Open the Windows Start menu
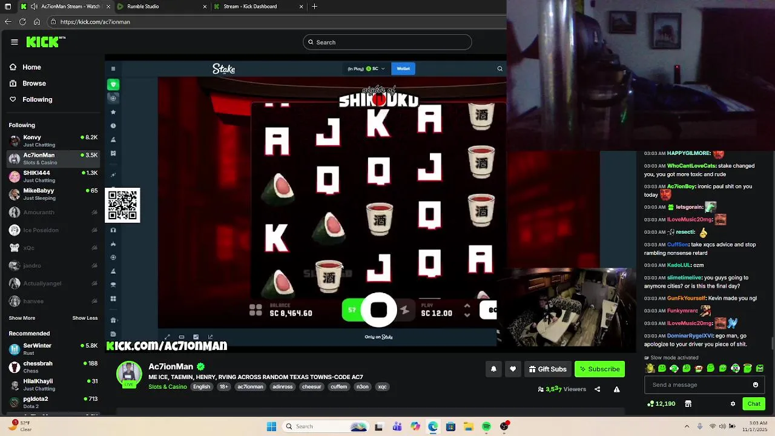The height and width of the screenshot is (436, 775). 271,426
